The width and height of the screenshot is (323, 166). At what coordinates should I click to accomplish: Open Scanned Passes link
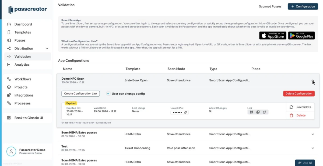(270, 6)
